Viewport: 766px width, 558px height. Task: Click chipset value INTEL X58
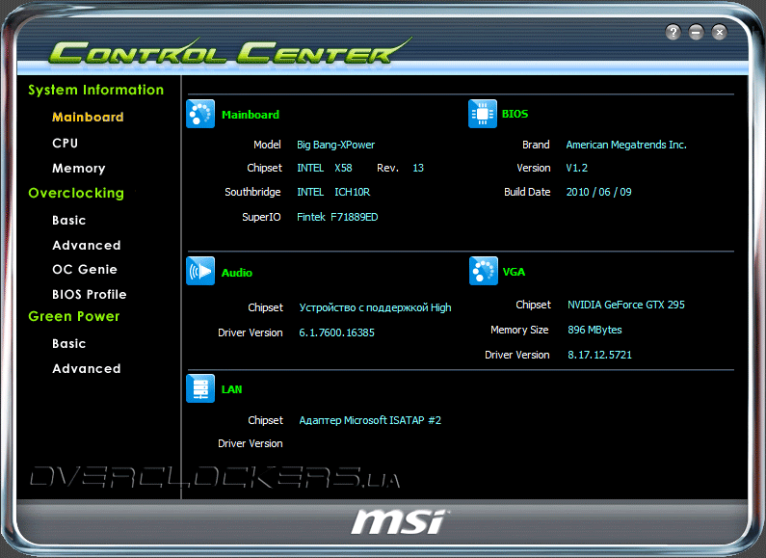click(325, 168)
